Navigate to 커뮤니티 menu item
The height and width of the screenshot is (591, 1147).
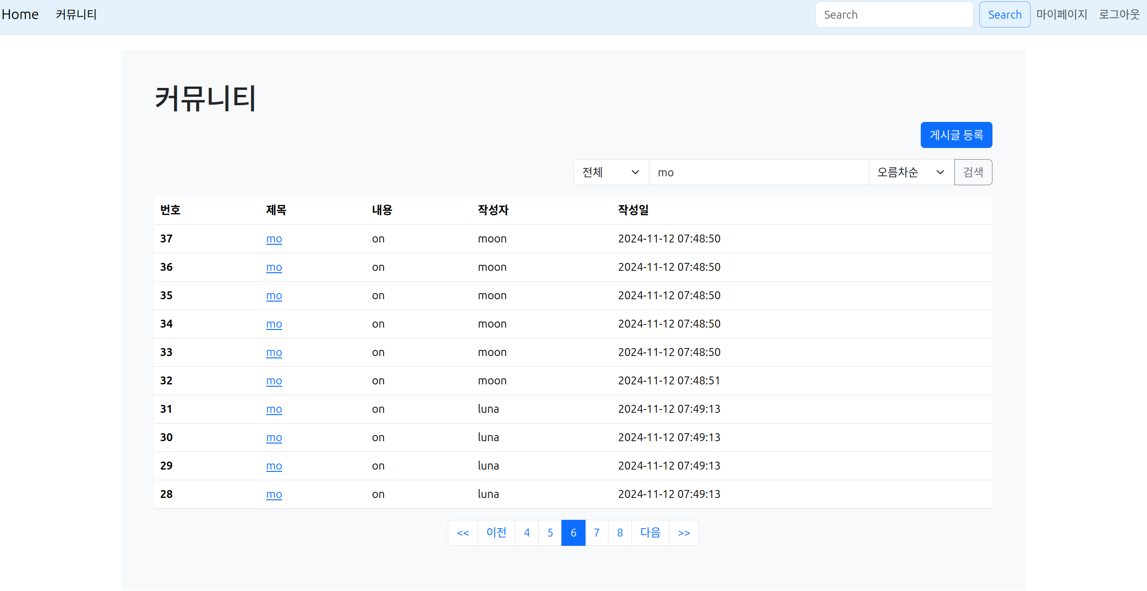click(x=76, y=14)
